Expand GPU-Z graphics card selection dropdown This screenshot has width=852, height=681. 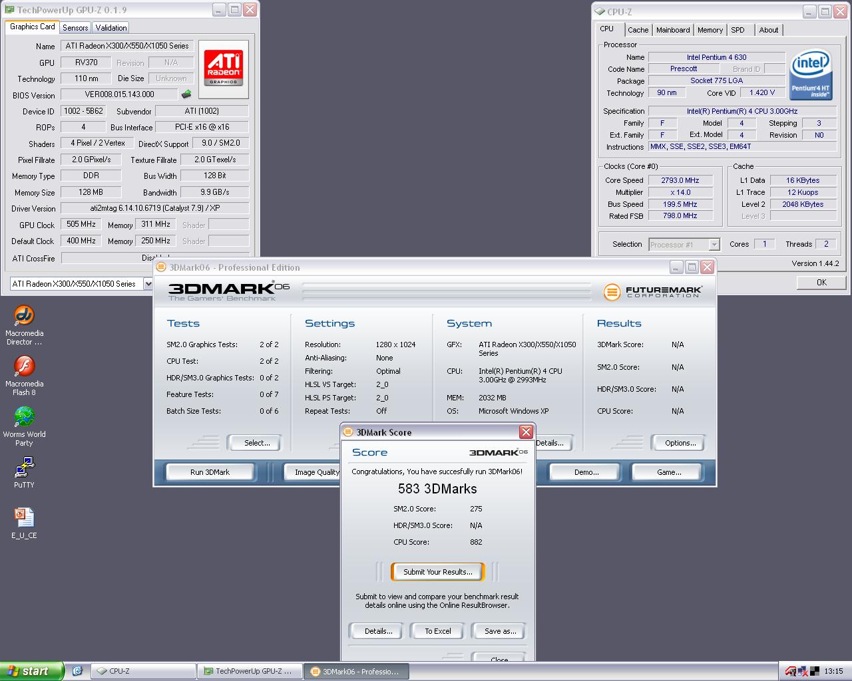pyautogui.click(x=148, y=283)
